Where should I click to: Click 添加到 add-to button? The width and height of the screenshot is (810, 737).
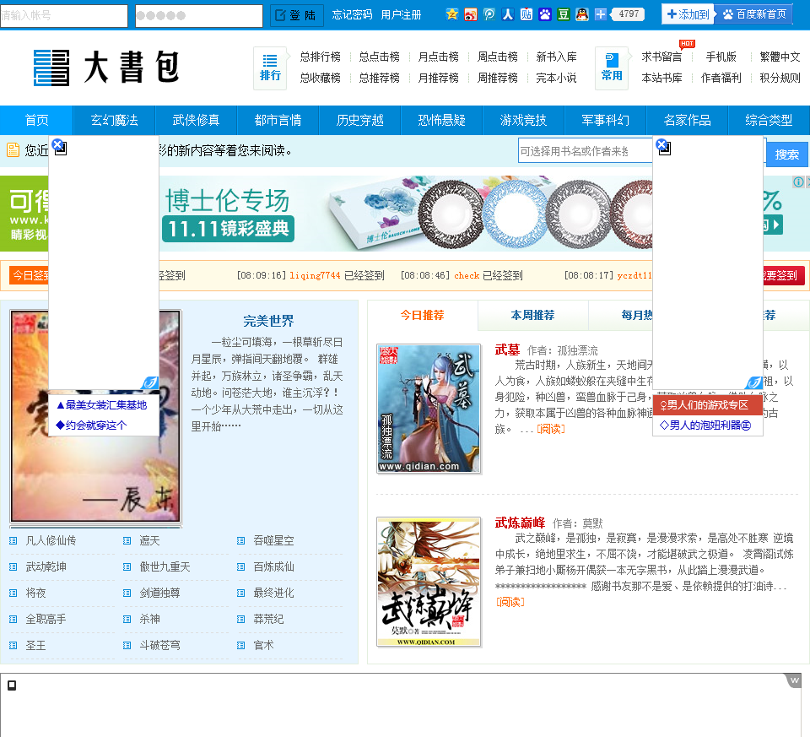(x=688, y=14)
